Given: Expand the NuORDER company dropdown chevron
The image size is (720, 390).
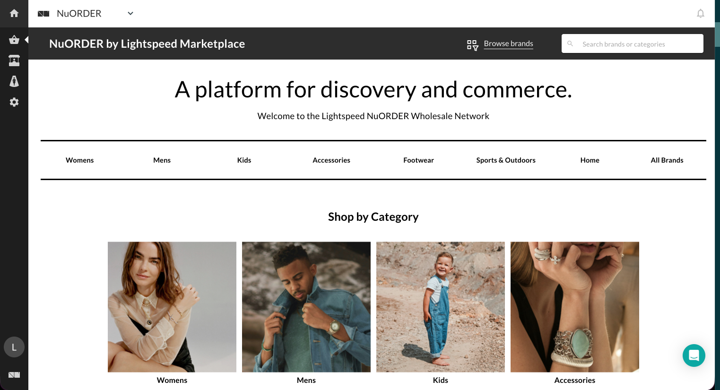Looking at the screenshot, I should click(130, 13).
